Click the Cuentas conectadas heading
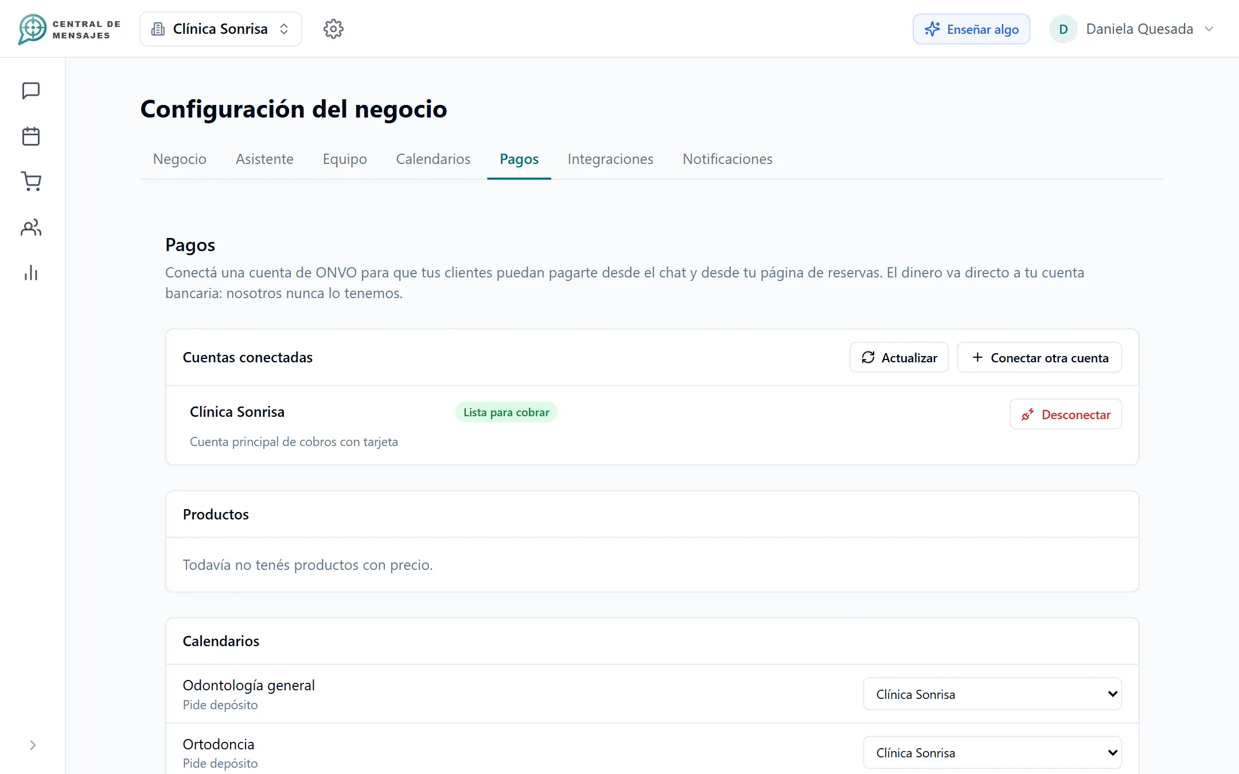Image resolution: width=1239 pixels, height=774 pixels. [x=248, y=357]
